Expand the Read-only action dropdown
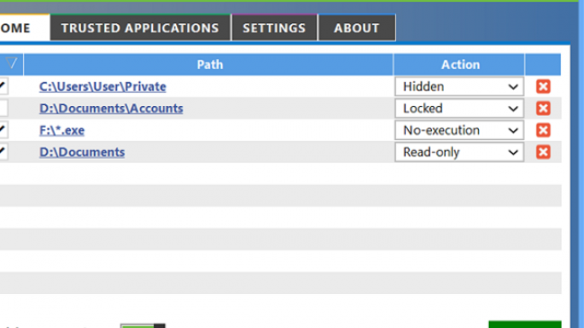This screenshot has height=328, width=584. tap(459, 152)
